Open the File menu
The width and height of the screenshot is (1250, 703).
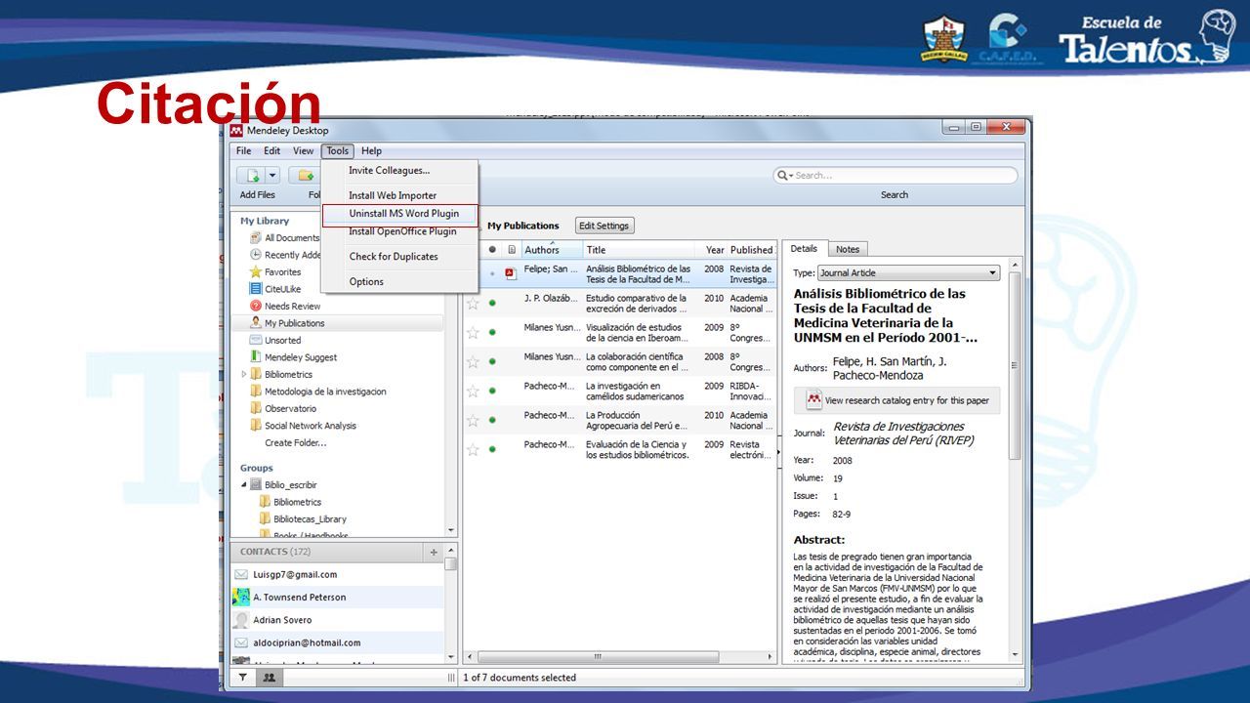click(x=243, y=150)
